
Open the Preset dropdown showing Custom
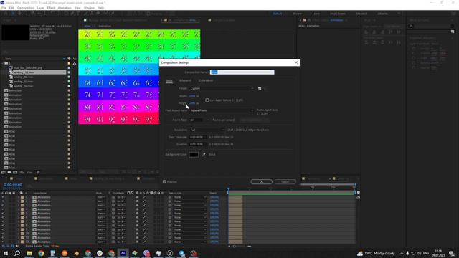222,88
